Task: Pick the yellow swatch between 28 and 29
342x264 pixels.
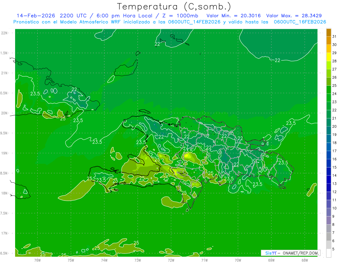Action: (x=329, y=57)
